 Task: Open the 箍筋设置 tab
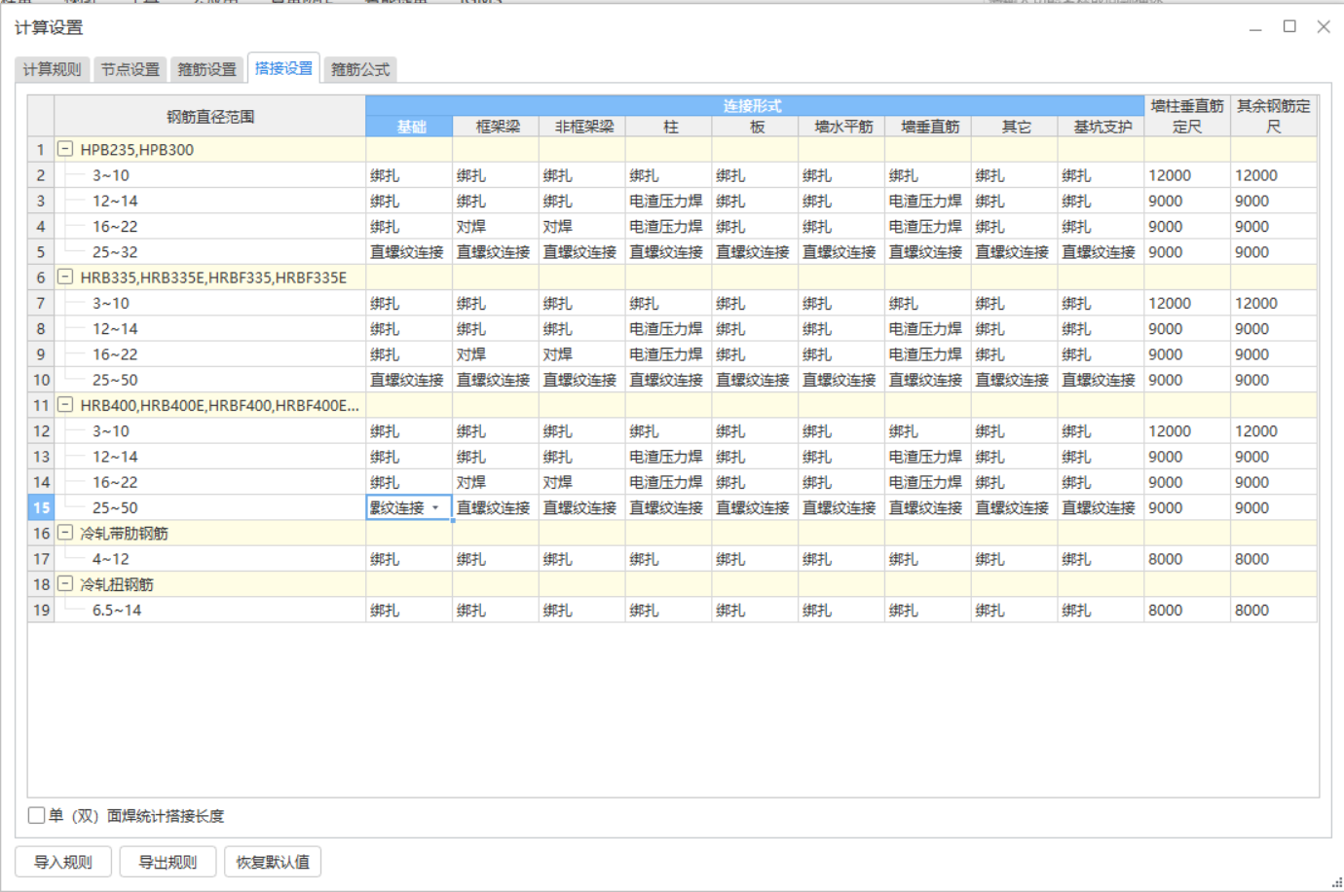point(206,69)
